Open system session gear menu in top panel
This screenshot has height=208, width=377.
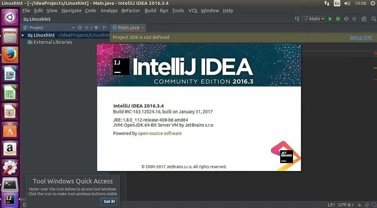(373, 3)
